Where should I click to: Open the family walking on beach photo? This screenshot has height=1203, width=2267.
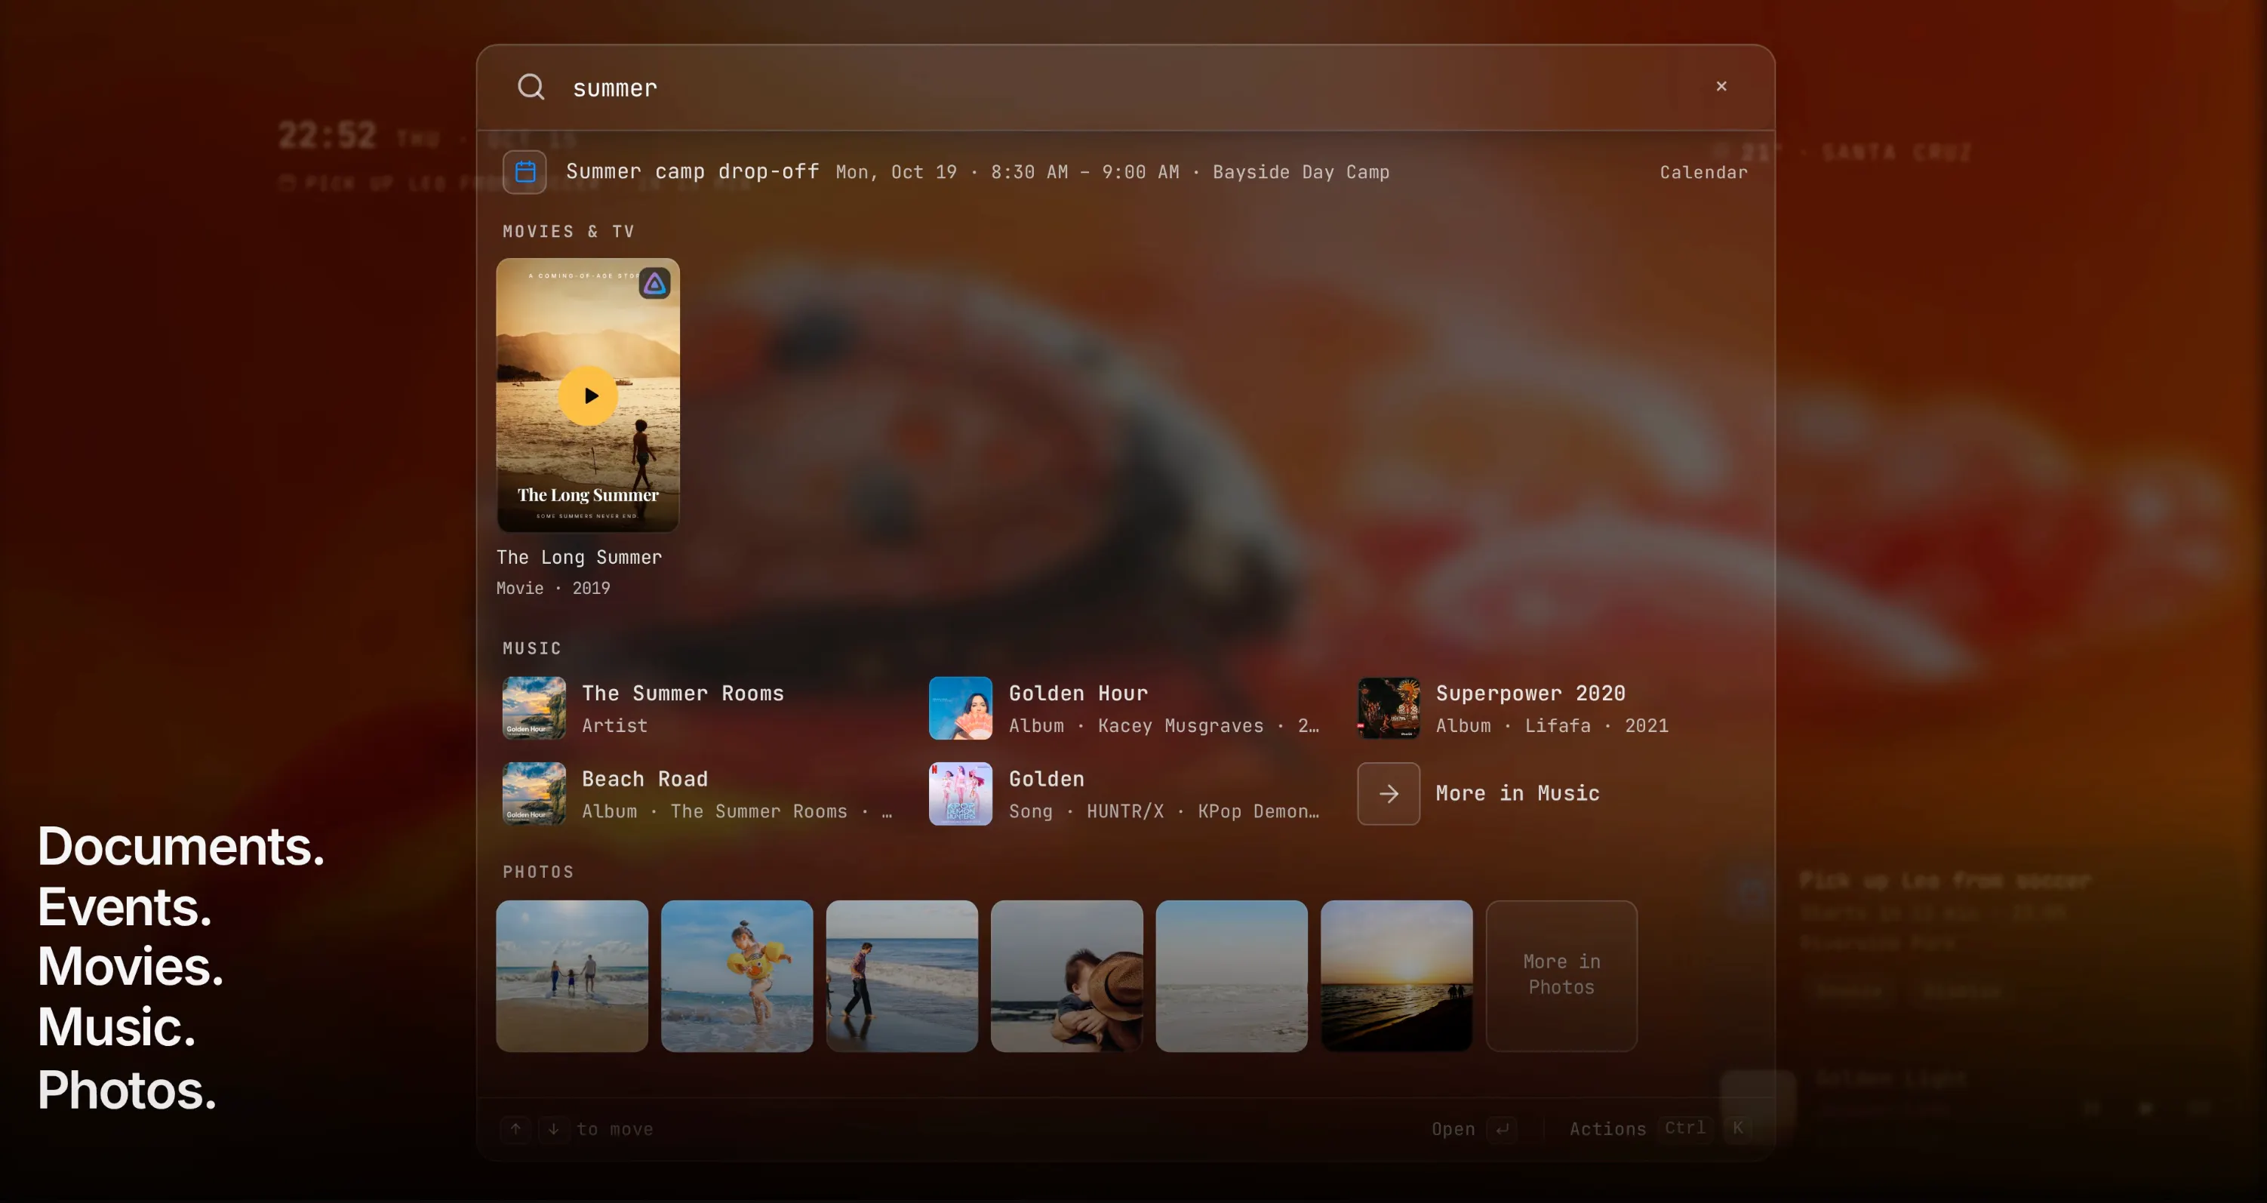tap(572, 975)
